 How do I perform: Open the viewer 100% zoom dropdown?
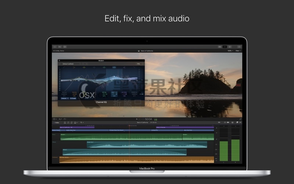[230, 51]
